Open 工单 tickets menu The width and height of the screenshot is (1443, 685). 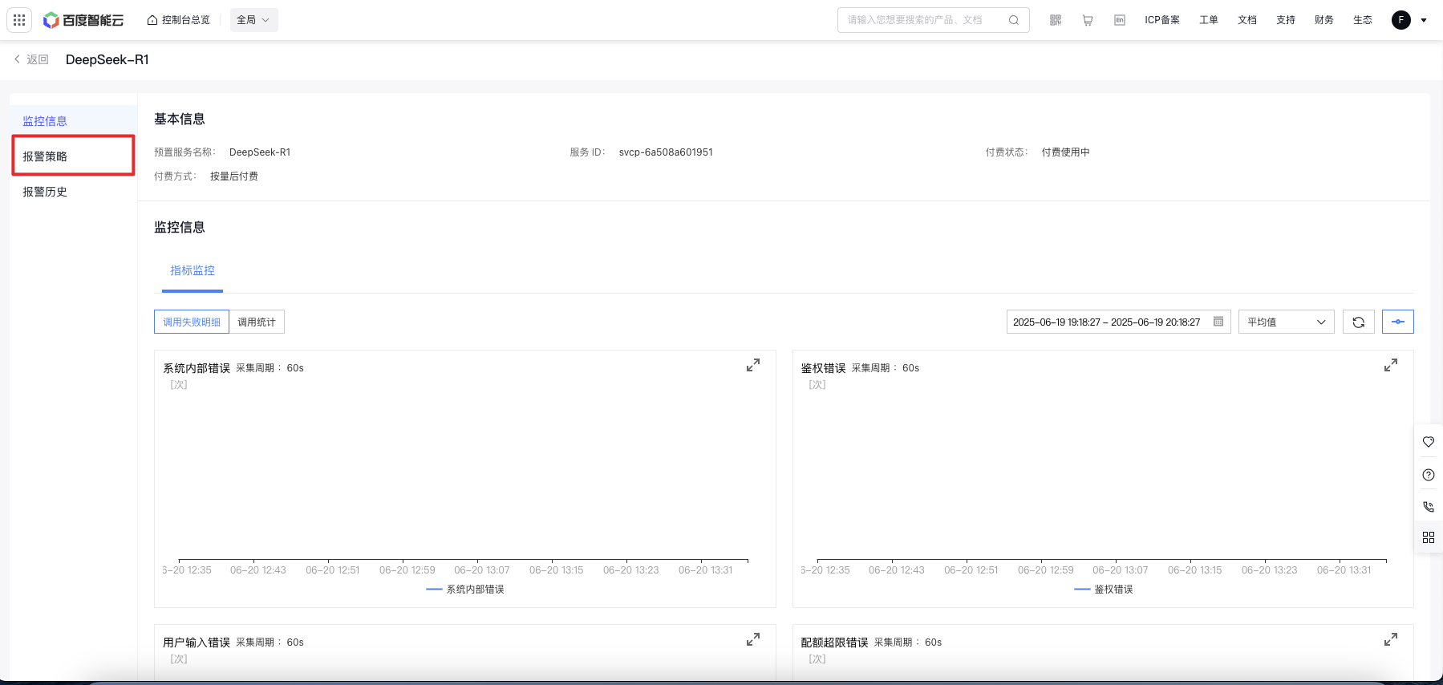pos(1209,20)
